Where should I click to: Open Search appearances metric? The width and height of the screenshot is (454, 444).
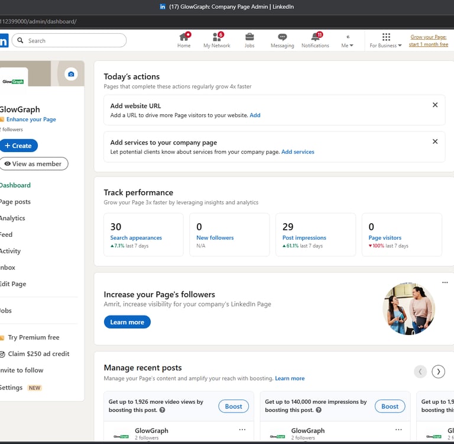pyautogui.click(x=136, y=237)
